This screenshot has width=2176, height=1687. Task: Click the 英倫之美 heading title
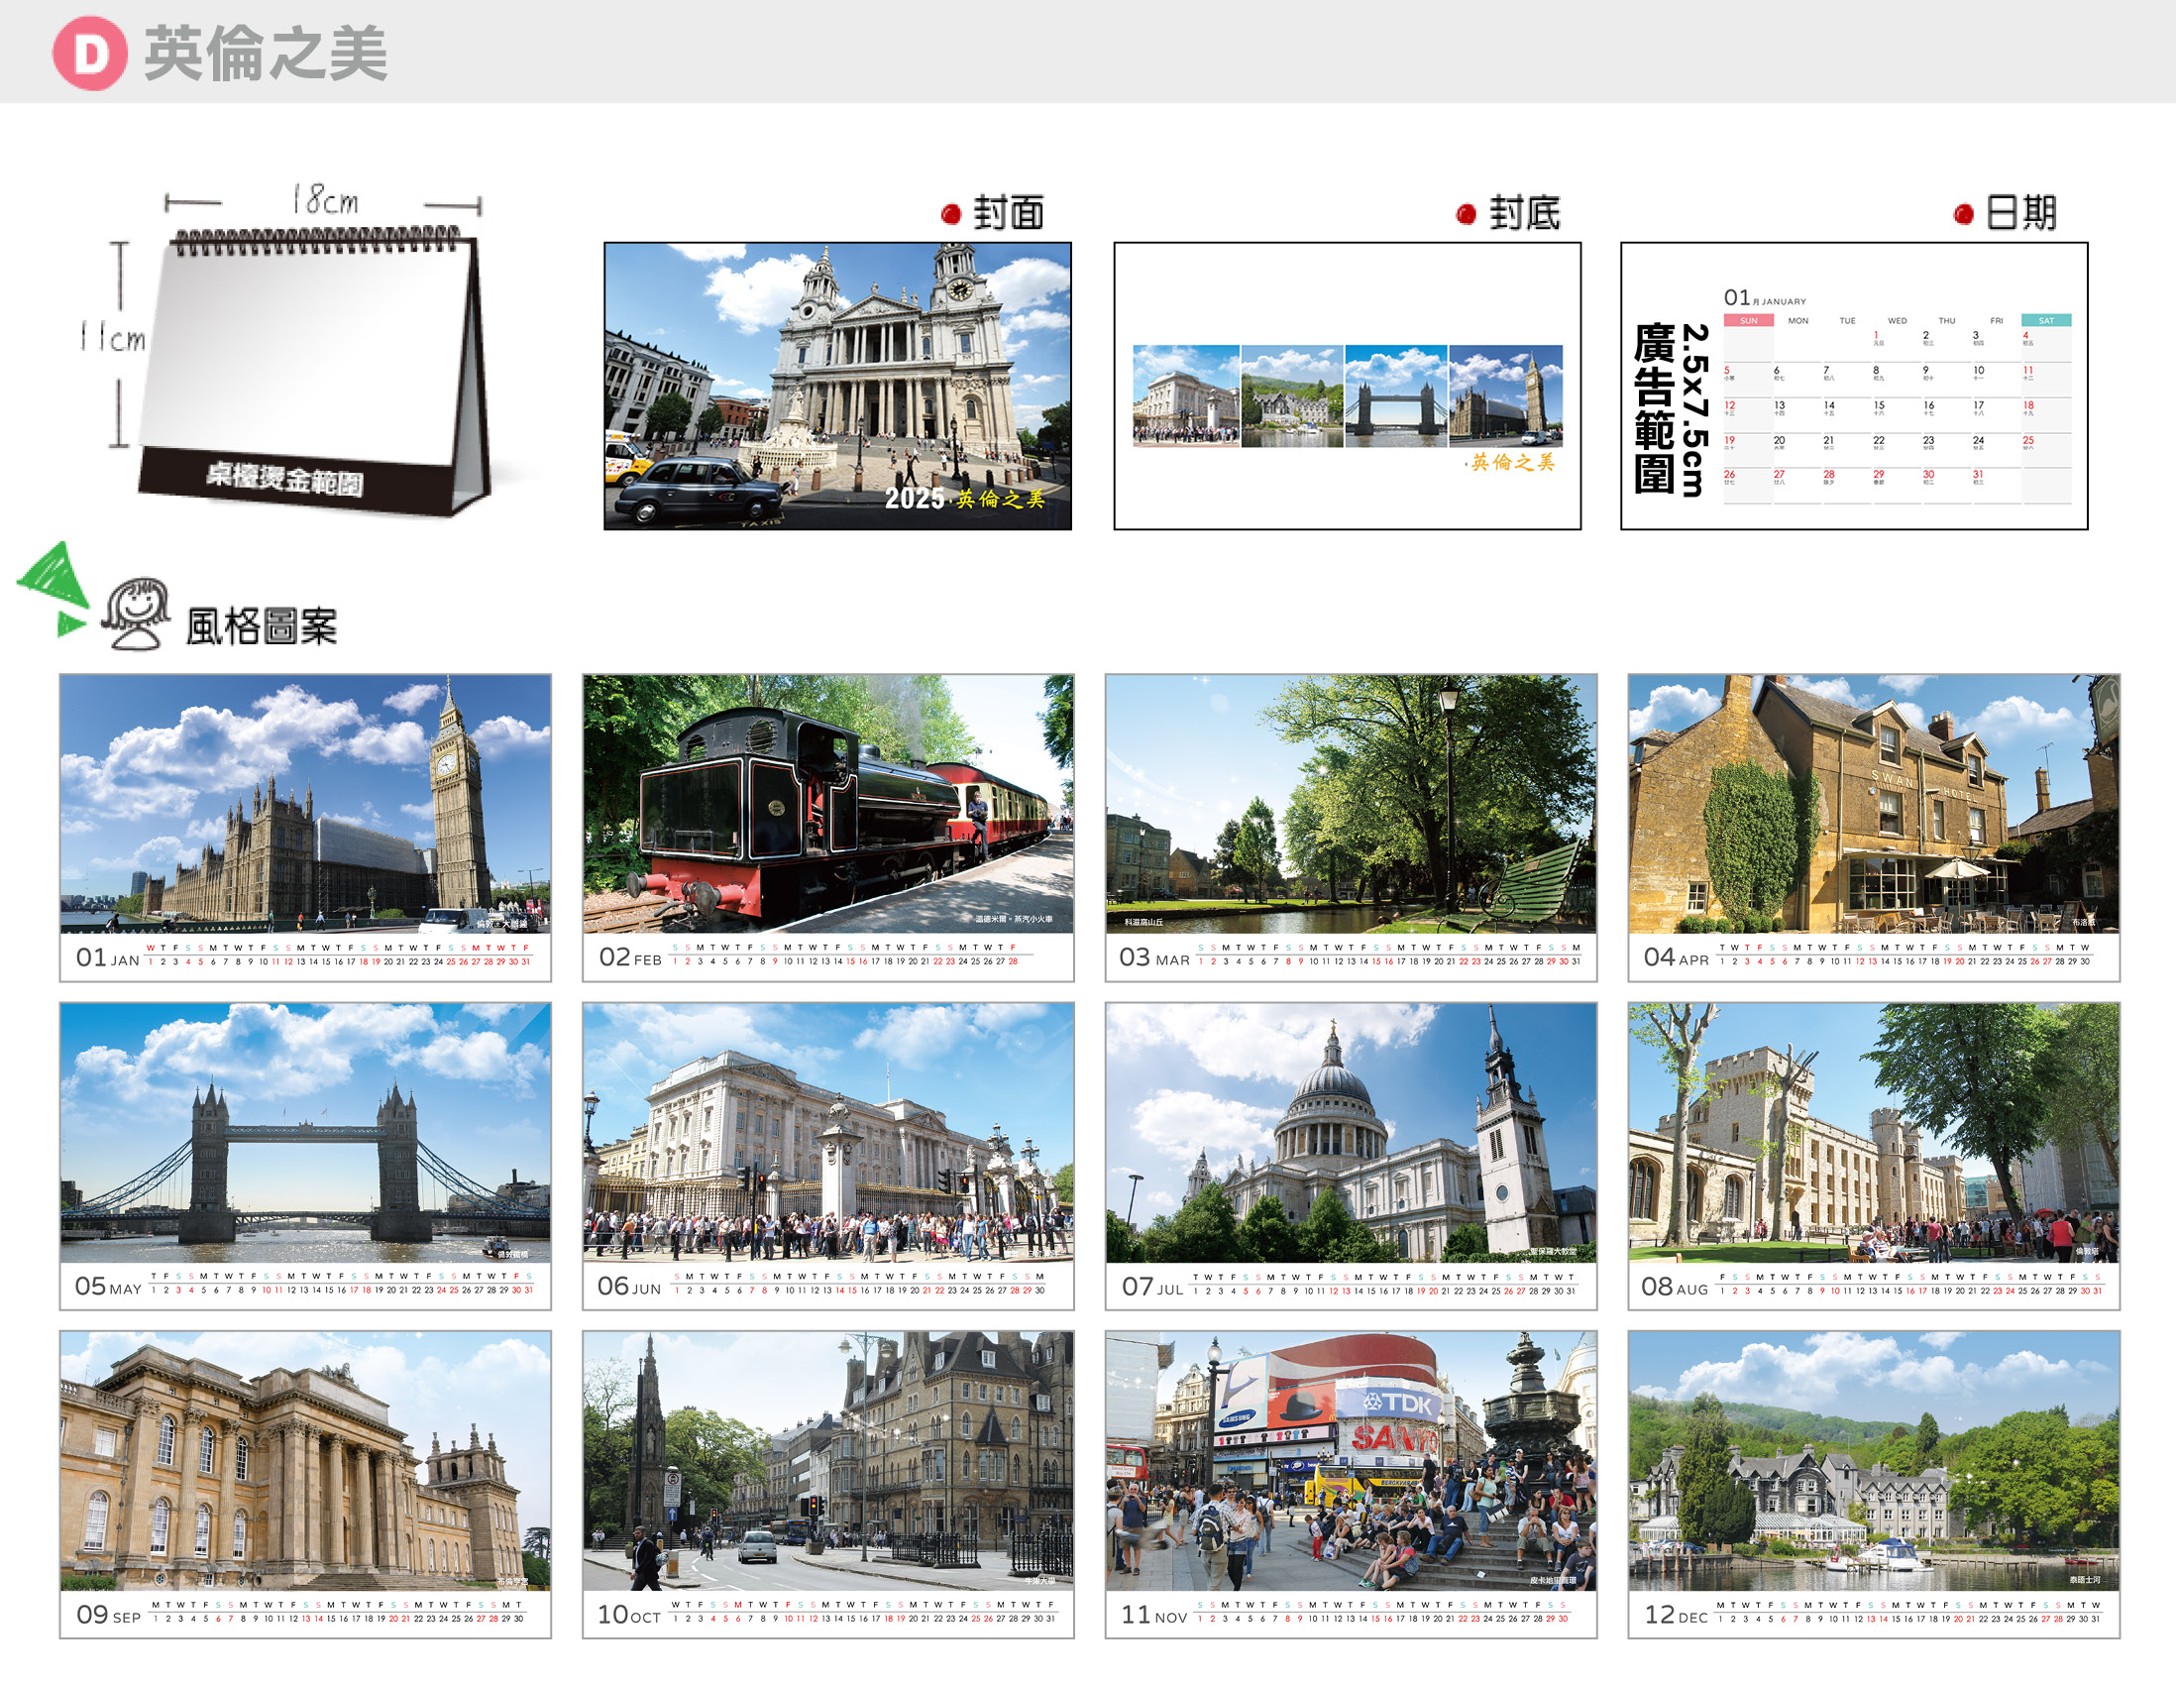click(x=265, y=54)
